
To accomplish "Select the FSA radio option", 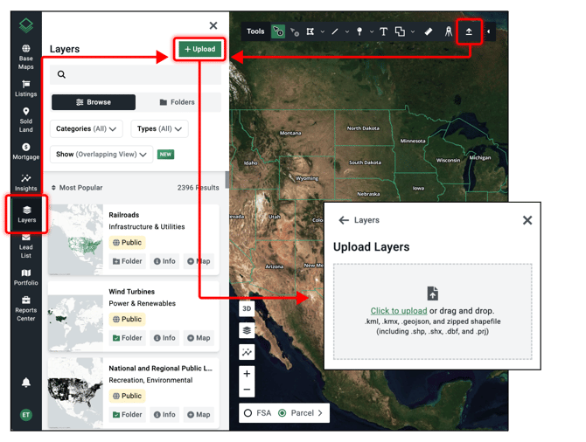I will [x=248, y=412].
